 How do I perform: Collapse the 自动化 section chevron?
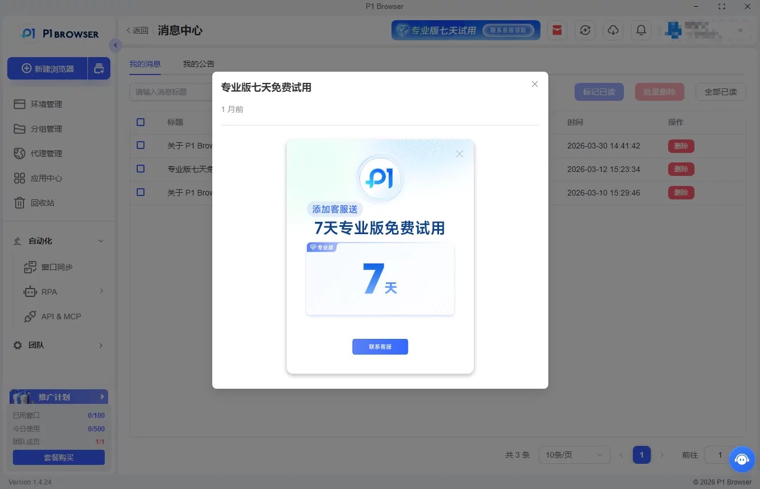(101, 241)
